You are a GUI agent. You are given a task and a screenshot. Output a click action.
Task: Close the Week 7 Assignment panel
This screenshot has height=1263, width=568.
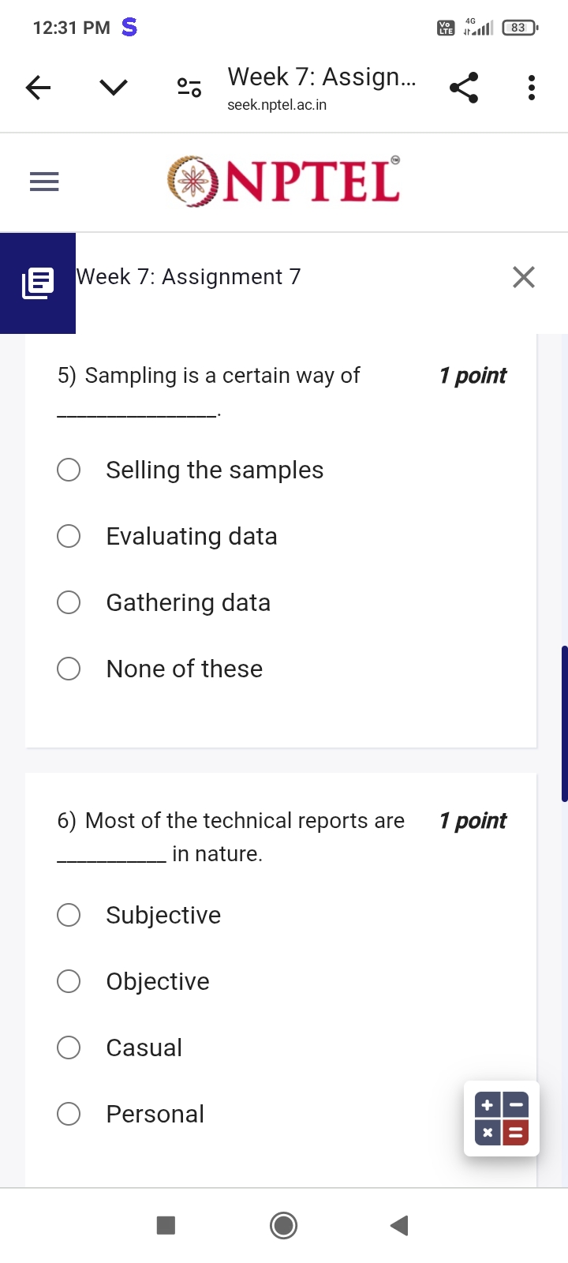pyautogui.click(x=524, y=277)
